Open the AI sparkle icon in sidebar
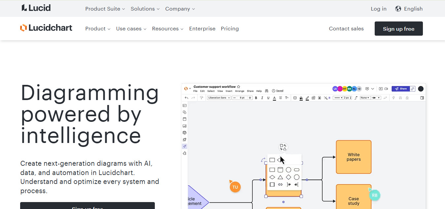 click(185, 146)
